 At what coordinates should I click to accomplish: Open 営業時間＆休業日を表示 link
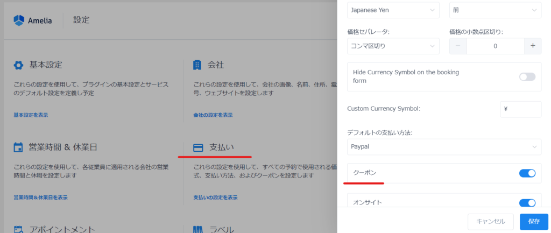pyautogui.click(x=41, y=197)
